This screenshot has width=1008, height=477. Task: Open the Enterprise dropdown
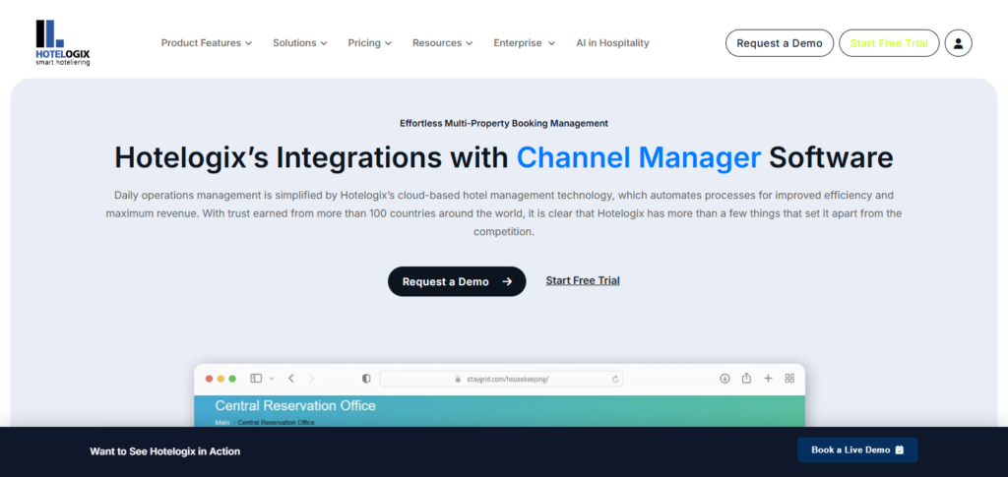(525, 43)
